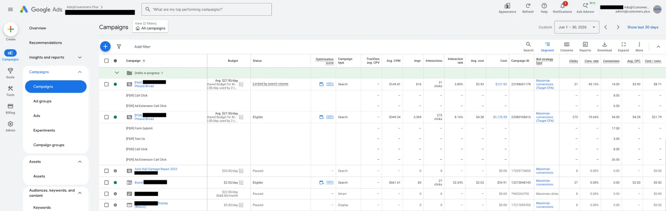The width and height of the screenshot is (666, 211).
Task: Open Overview in sidebar
Action: (38, 28)
